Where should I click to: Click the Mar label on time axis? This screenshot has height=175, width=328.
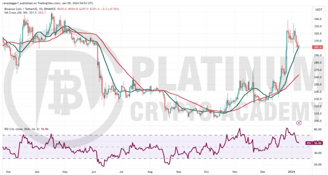click(8, 172)
